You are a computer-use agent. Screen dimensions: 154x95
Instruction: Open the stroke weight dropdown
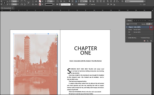coord(54,1)
